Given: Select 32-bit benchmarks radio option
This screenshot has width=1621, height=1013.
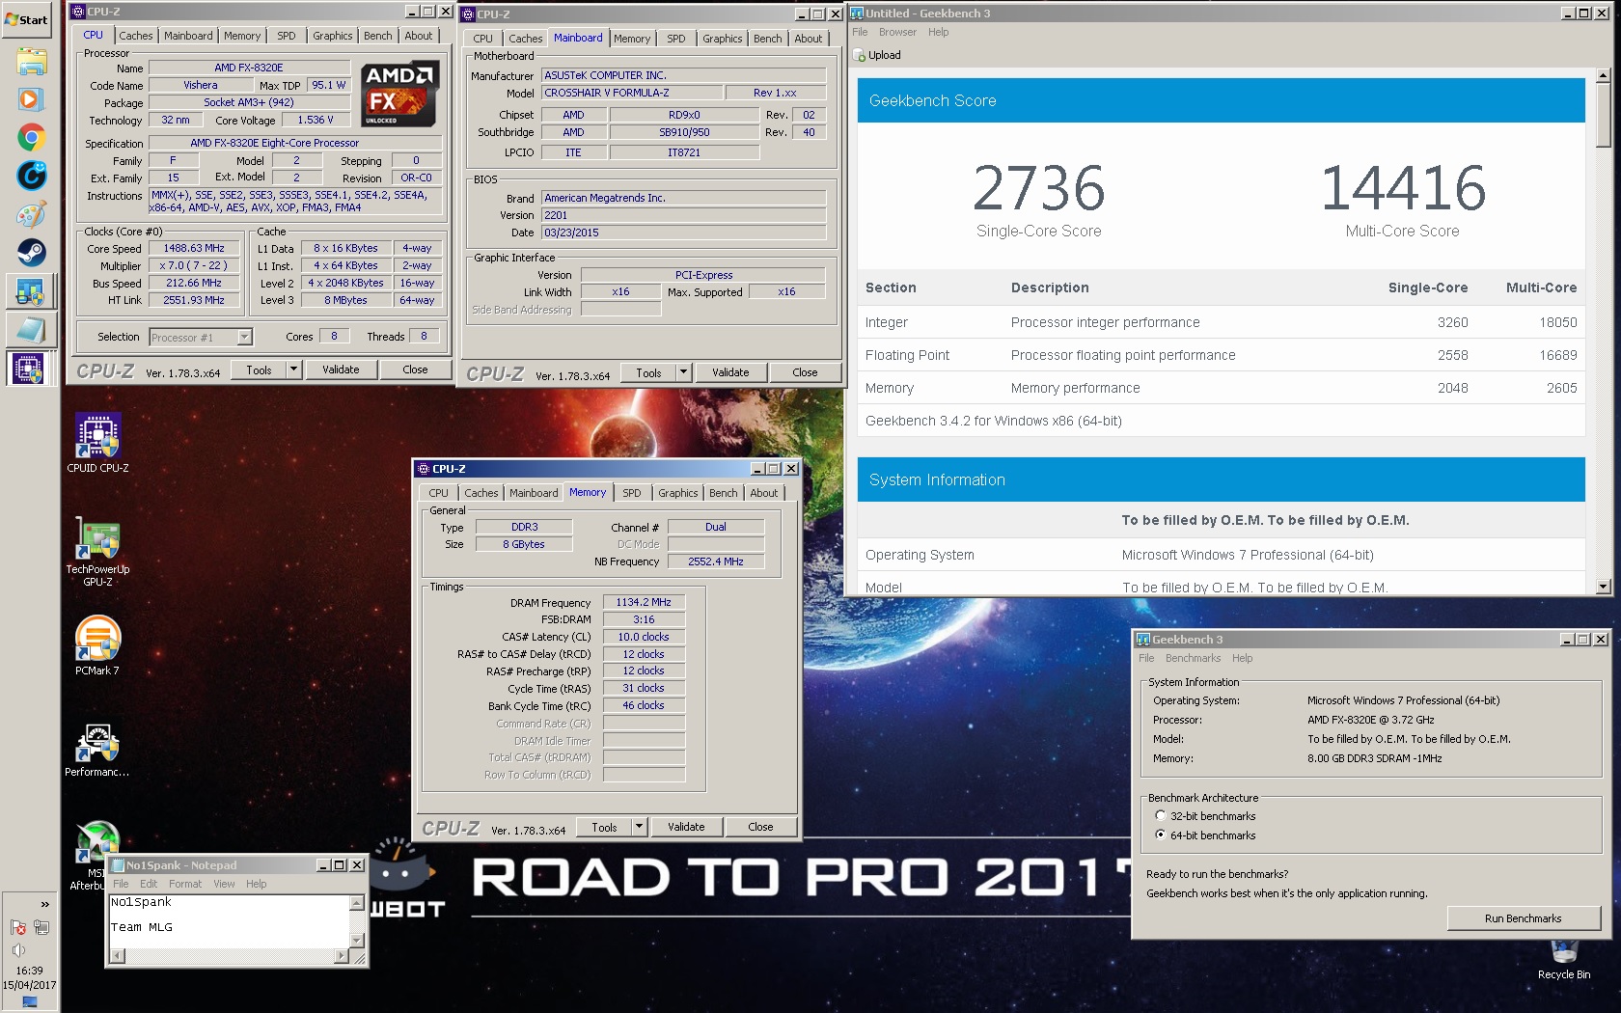Looking at the screenshot, I should pos(1161,816).
